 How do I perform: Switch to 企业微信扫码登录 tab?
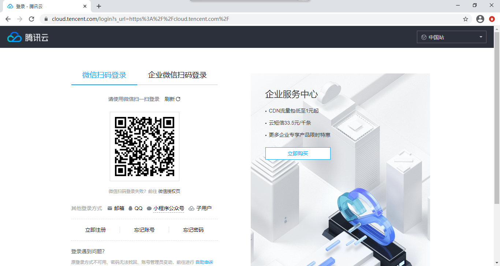(x=177, y=75)
